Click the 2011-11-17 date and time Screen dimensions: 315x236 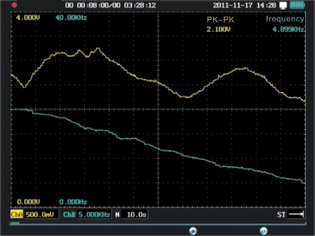pos(244,5)
